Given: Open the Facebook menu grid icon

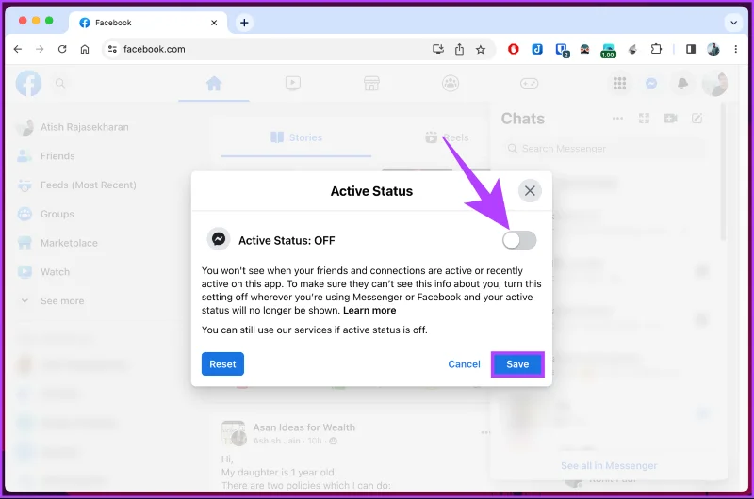Looking at the screenshot, I should pos(620,84).
